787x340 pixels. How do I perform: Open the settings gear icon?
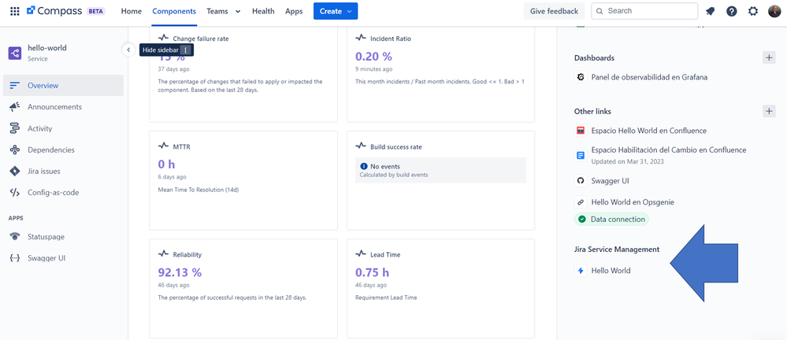pyautogui.click(x=753, y=12)
